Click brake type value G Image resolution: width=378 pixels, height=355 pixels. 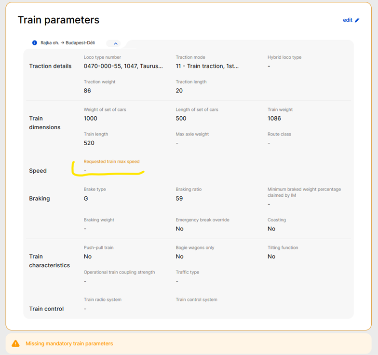[x=86, y=199]
